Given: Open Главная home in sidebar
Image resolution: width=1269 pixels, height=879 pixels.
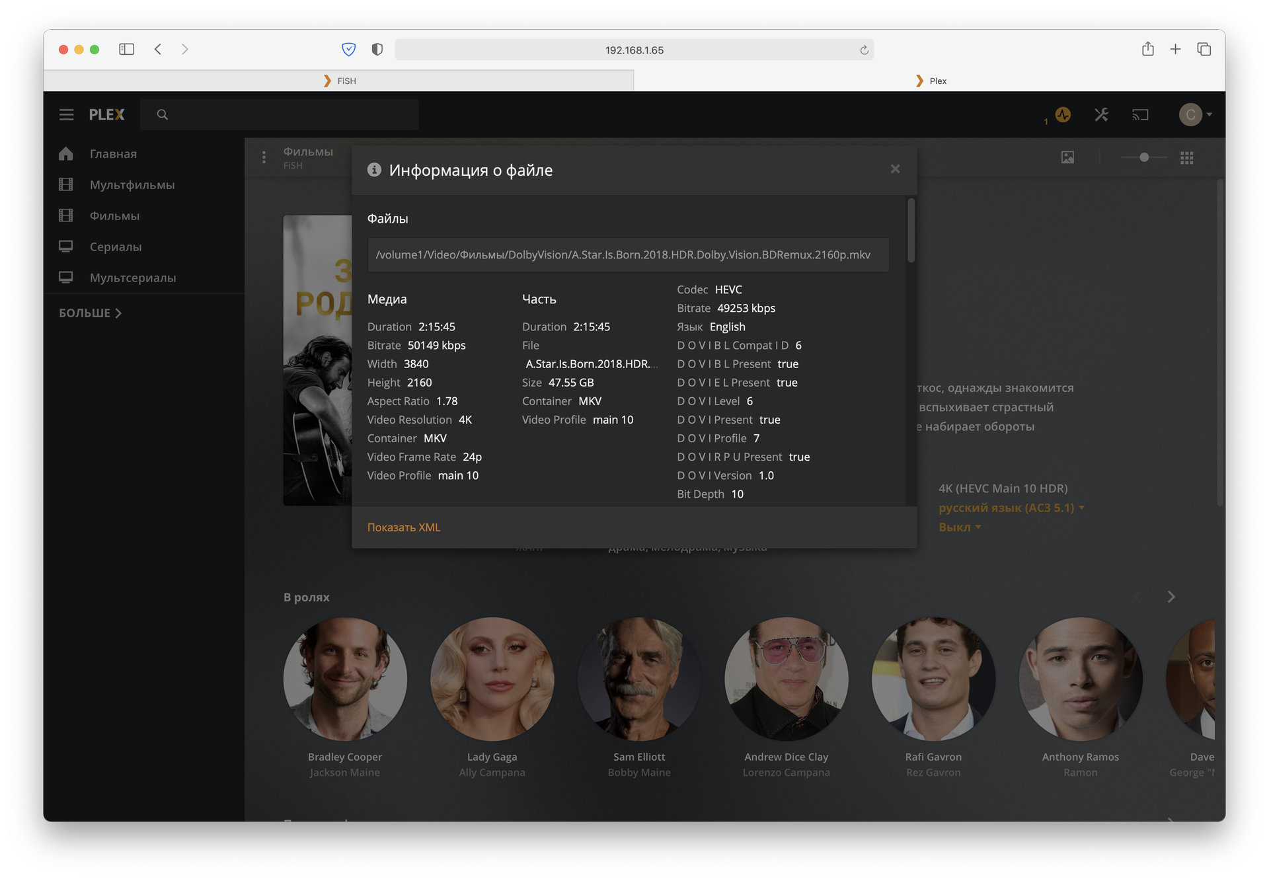Looking at the screenshot, I should [113, 154].
